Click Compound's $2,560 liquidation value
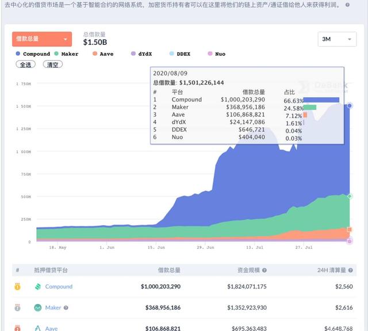The width and height of the screenshot is (368, 331). [x=344, y=286]
